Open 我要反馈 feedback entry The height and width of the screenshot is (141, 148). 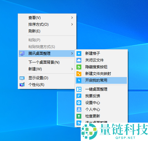(101, 96)
